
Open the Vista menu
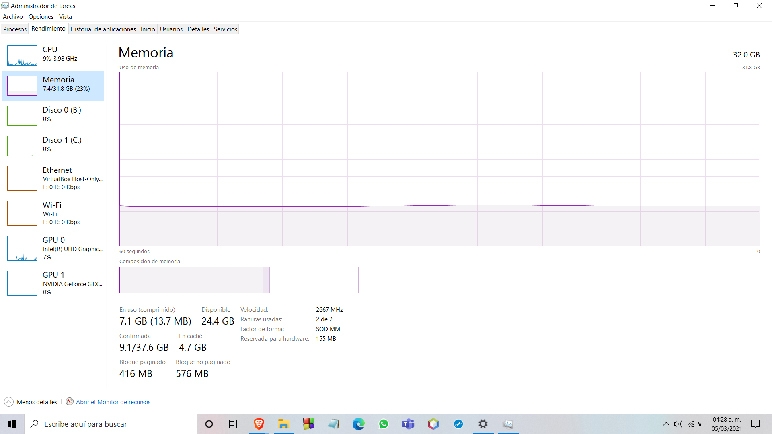pyautogui.click(x=66, y=16)
